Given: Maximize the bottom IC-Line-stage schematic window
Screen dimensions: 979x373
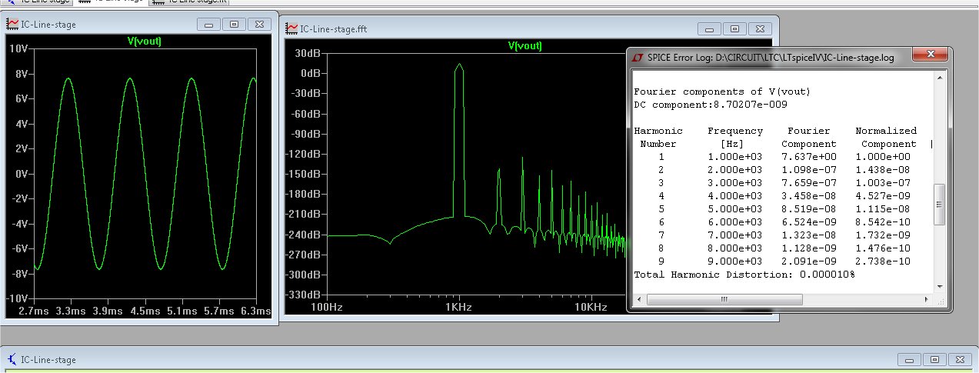Looking at the screenshot, I should pos(934,359).
